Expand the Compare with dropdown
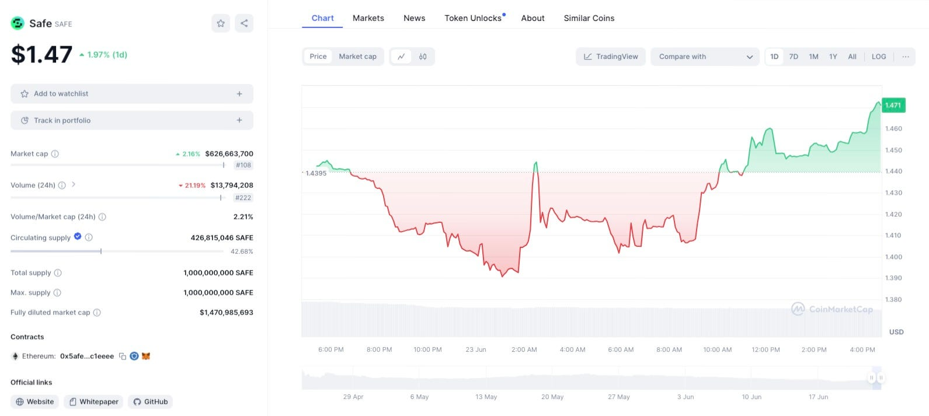 [x=705, y=57]
